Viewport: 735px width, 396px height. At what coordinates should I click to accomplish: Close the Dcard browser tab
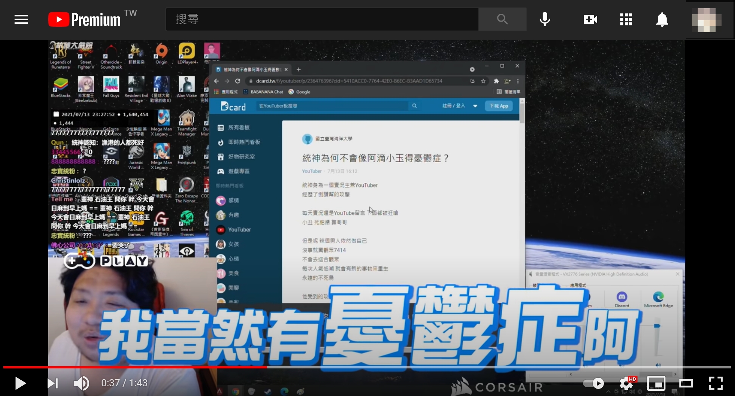coord(286,69)
